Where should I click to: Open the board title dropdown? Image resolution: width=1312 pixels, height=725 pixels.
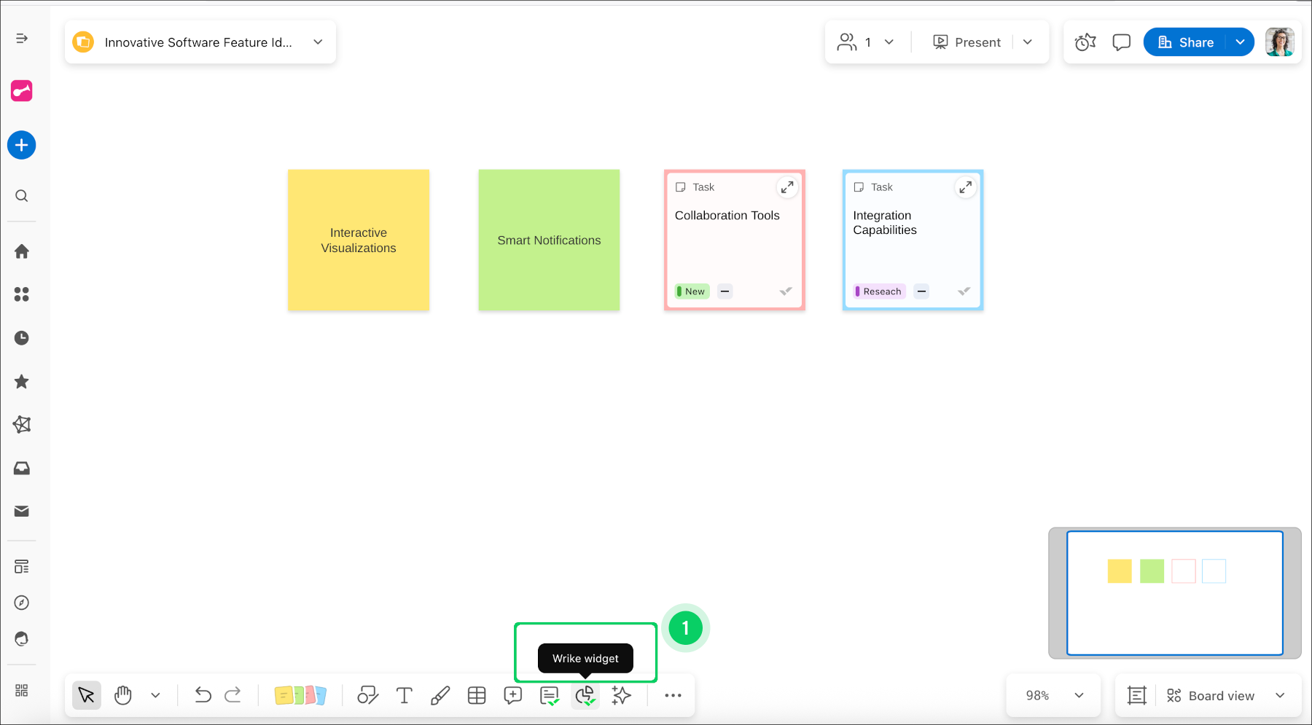pyautogui.click(x=318, y=42)
